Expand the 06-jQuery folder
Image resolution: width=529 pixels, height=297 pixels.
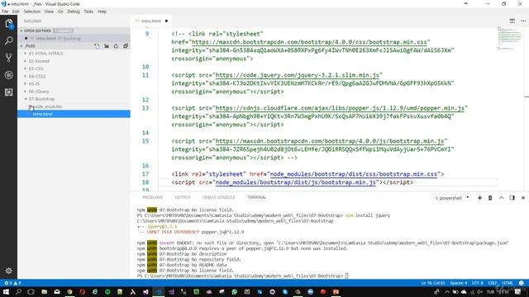(26, 92)
